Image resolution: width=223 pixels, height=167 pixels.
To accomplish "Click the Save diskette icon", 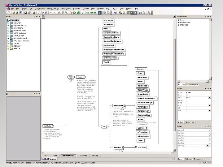I will (x=26, y=13).
